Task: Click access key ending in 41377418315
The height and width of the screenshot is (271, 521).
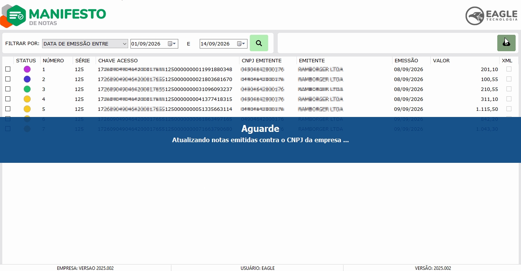Action: [x=165, y=99]
